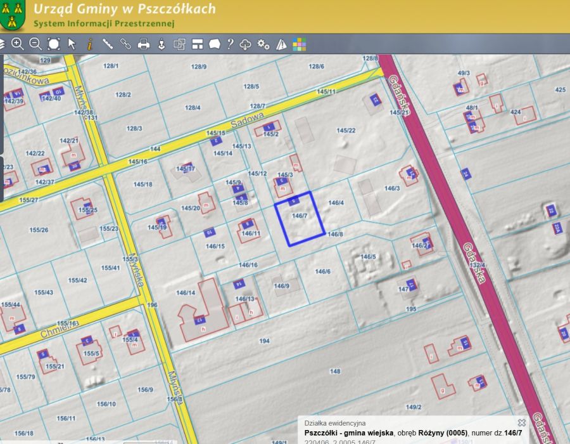Click the Urząd Gminy w Pszczółkach title

point(124,9)
